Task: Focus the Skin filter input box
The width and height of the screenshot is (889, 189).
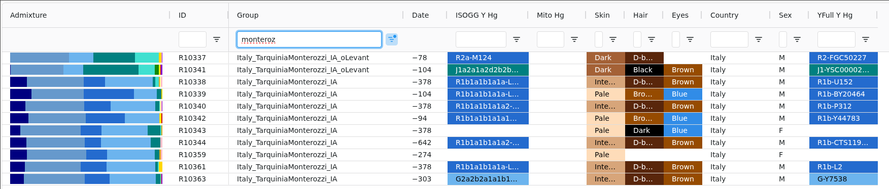Action: point(599,39)
